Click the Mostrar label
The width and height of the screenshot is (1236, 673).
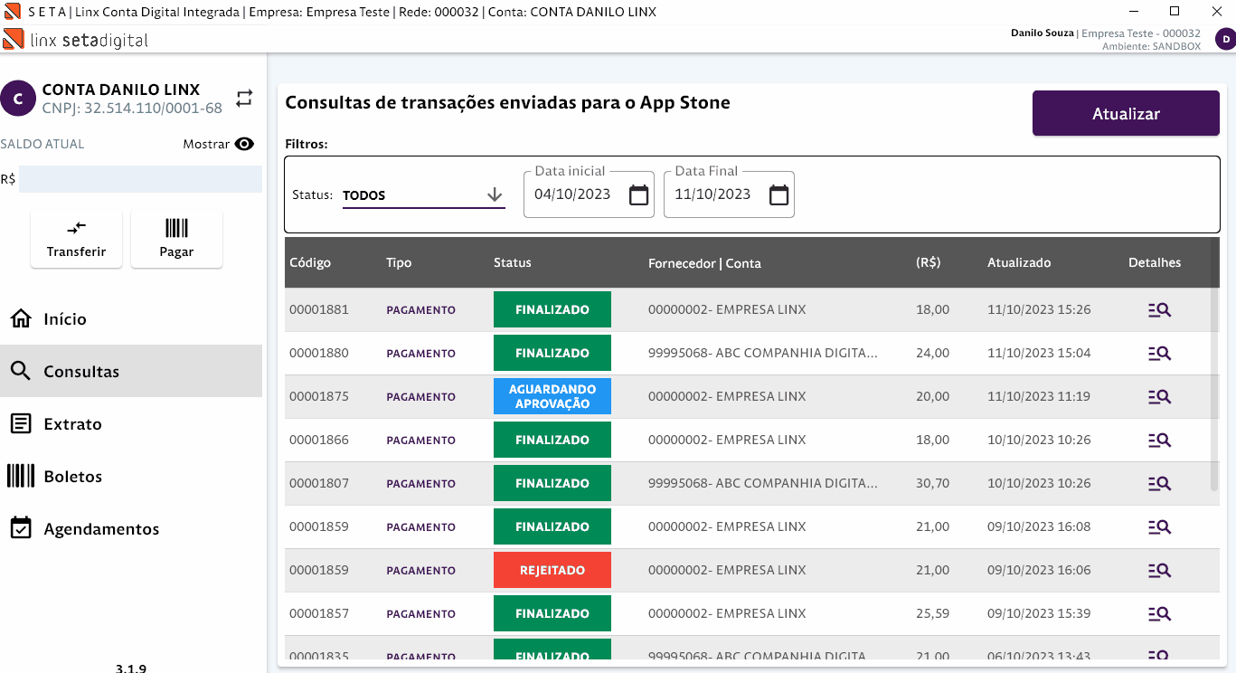coord(206,144)
